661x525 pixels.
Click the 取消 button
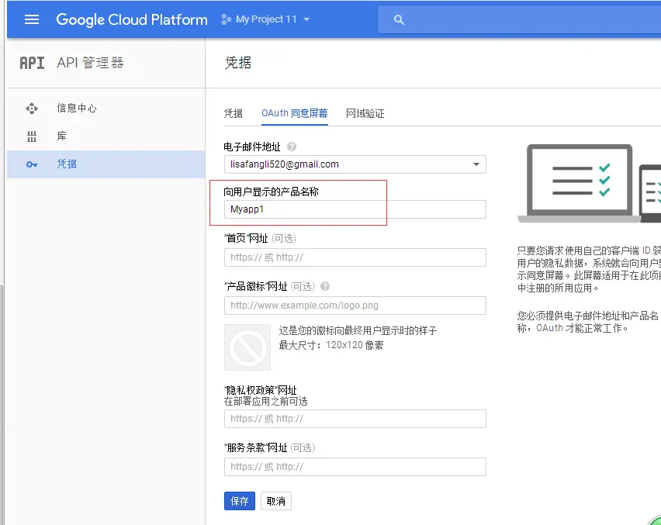(x=275, y=501)
